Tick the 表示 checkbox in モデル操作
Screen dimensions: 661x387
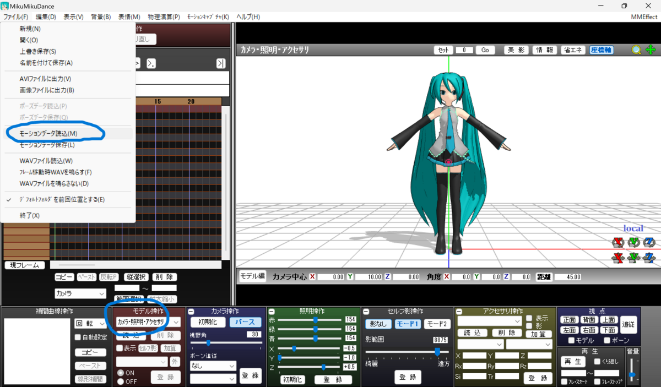click(119, 348)
